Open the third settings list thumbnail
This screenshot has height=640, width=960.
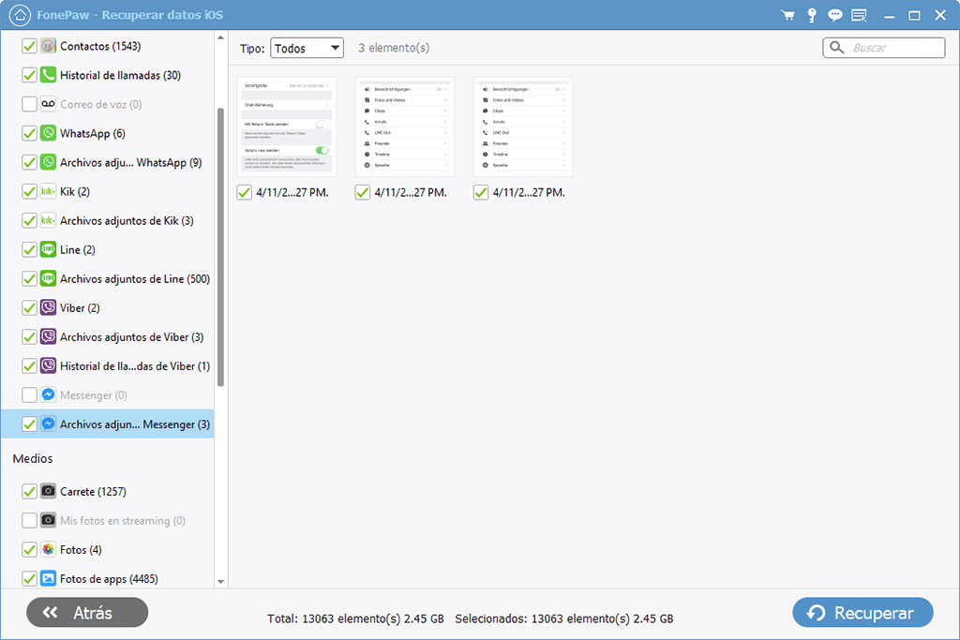tap(523, 127)
